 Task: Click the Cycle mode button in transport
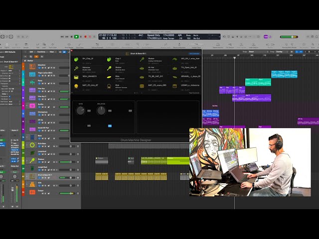click(94, 37)
